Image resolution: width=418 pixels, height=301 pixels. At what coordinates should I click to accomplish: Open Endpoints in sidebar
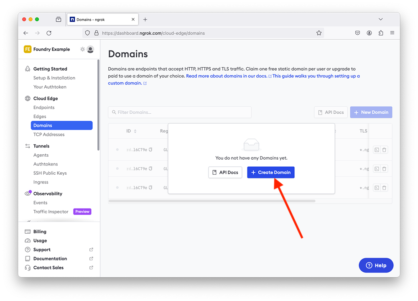click(44, 107)
